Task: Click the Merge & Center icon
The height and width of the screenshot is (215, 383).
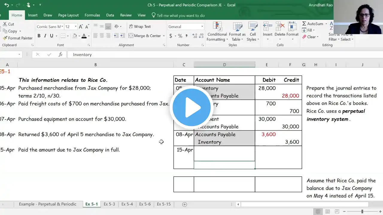Action: click(131, 36)
